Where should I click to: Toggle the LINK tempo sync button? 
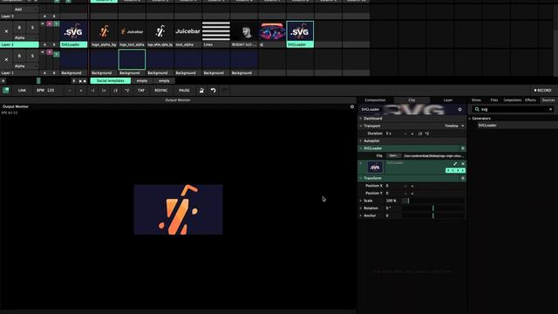point(22,91)
